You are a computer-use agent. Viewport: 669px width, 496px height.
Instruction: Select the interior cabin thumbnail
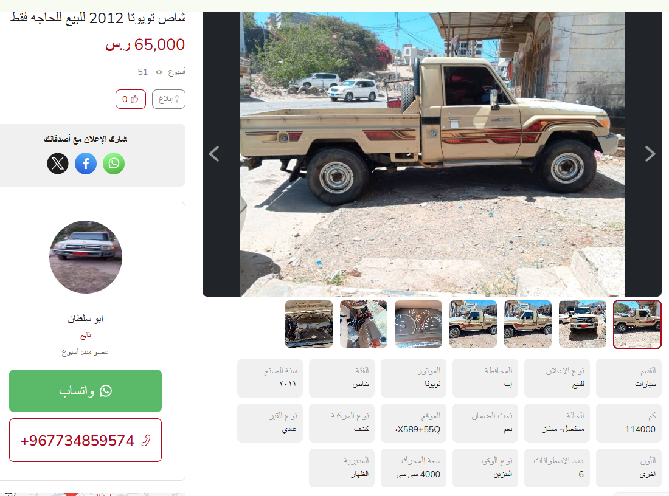pyautogui.click(x=364, y=324)
